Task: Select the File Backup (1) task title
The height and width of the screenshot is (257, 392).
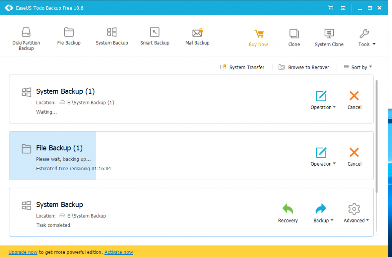Action: click(59, 148)
